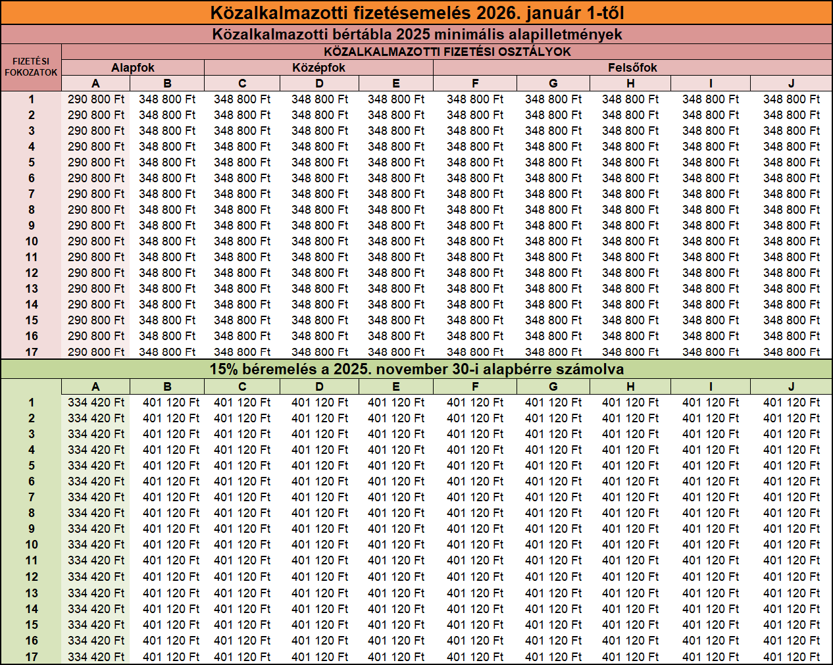This screenshot has width=833, height=665.
Task: Select the 'Középfok' group header
Action: (318, 68)
